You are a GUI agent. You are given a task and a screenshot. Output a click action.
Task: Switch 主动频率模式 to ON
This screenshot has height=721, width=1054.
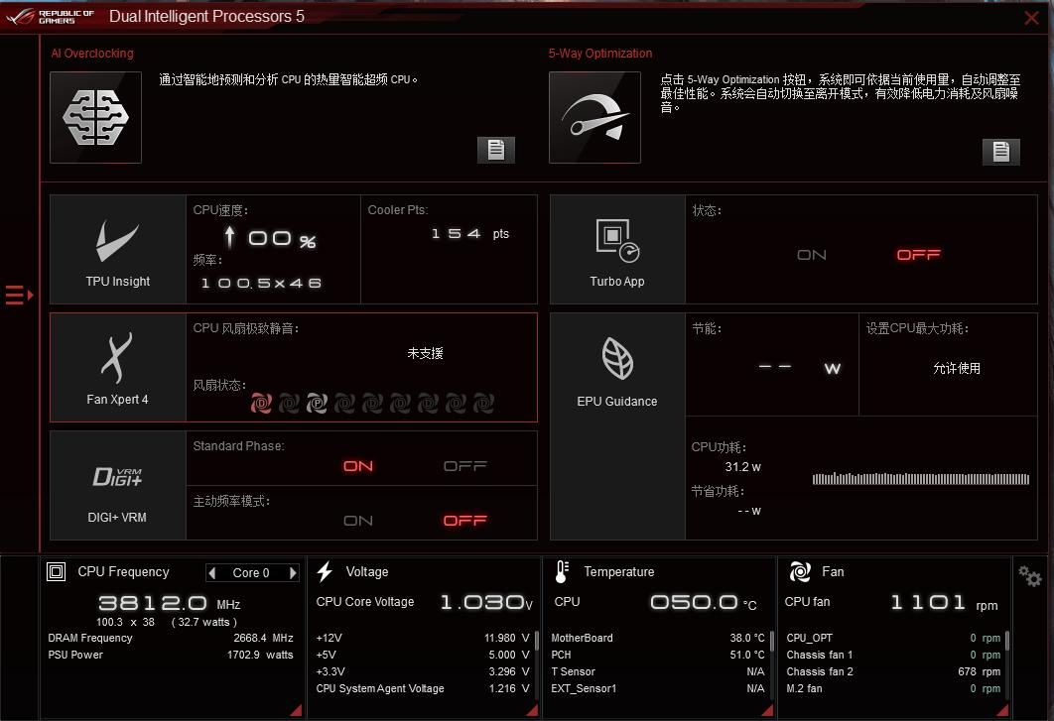(x=357, y=521)
